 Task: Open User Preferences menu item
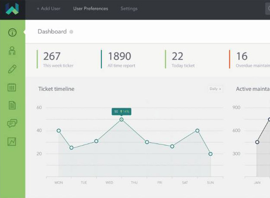tap(91, 9)
